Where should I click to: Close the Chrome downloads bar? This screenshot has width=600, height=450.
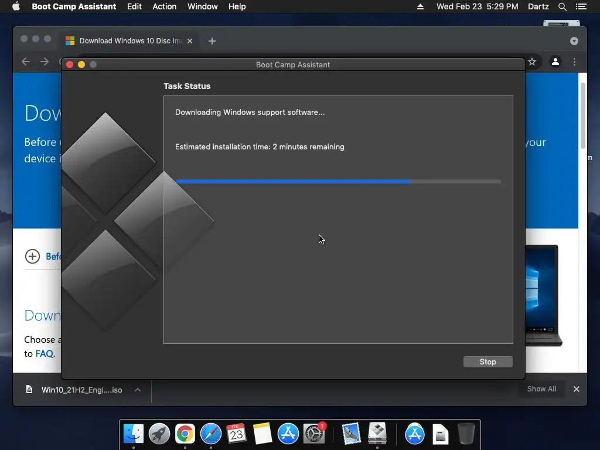pos(577,389)
